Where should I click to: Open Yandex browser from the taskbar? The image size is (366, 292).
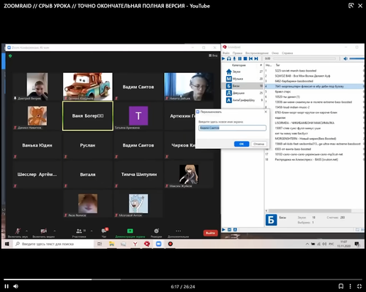coord(135,244)
